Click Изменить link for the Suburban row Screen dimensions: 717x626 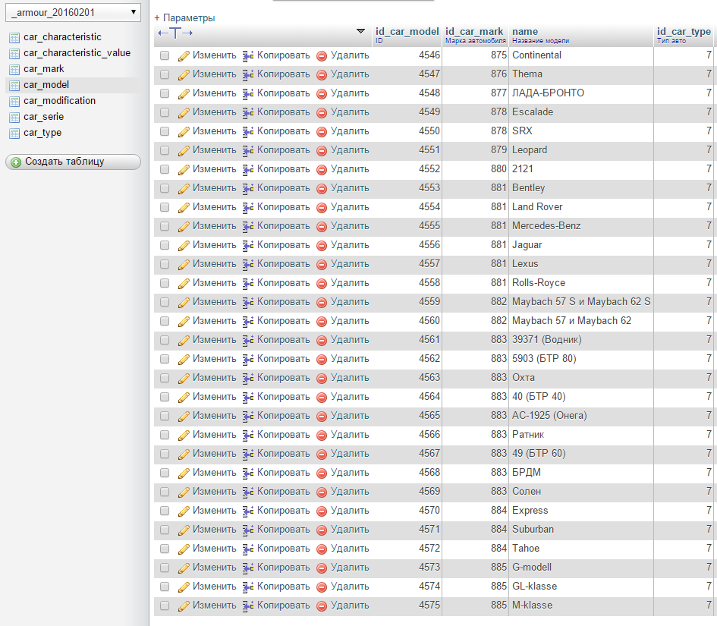(x=214, y=530)
